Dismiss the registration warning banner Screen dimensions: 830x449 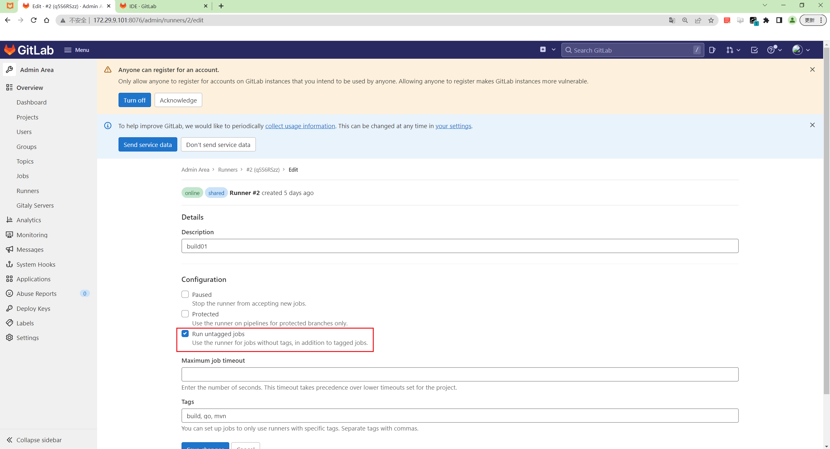pos(812,69)
